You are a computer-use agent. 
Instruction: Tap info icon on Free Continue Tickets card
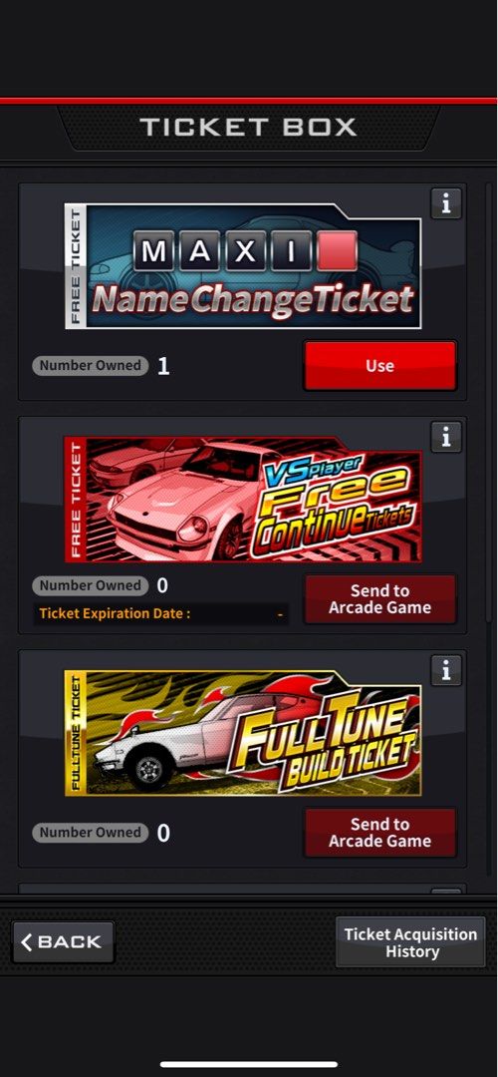pos(446,437)
